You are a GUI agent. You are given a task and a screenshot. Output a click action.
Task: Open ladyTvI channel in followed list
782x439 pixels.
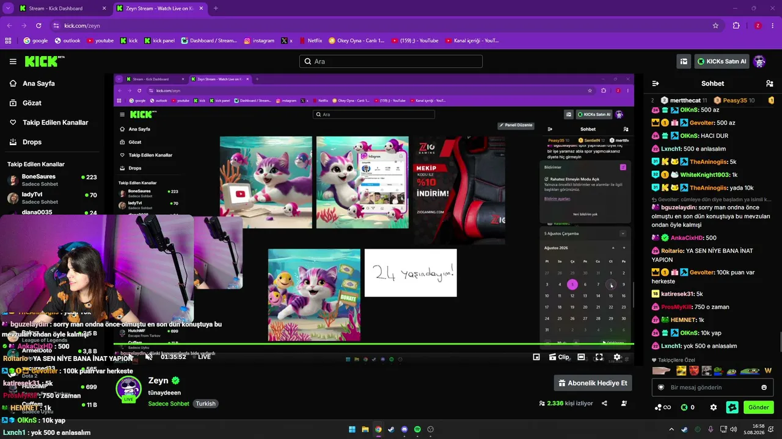pos(52,198)
